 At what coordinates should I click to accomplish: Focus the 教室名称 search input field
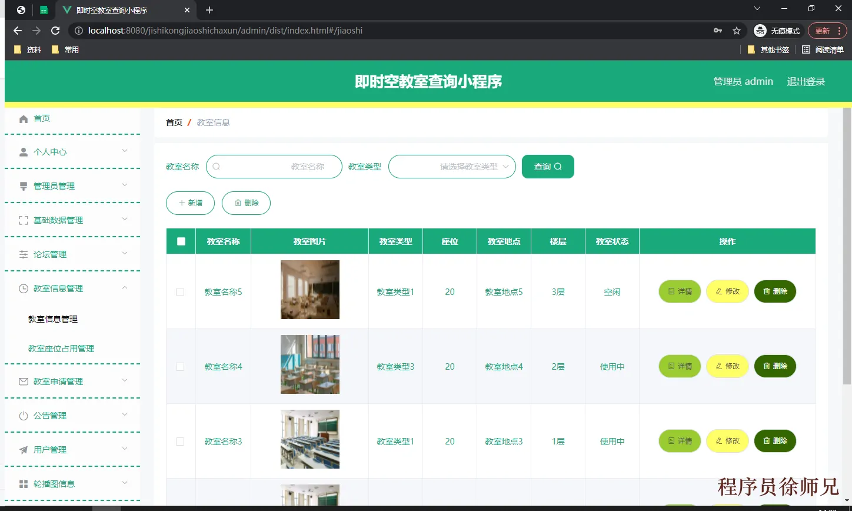274,167
